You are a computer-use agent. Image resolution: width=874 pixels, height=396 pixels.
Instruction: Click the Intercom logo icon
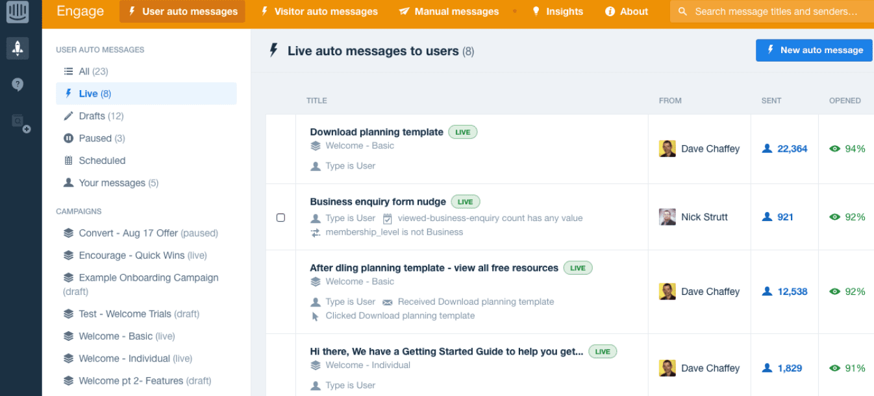tap(18, 12)
